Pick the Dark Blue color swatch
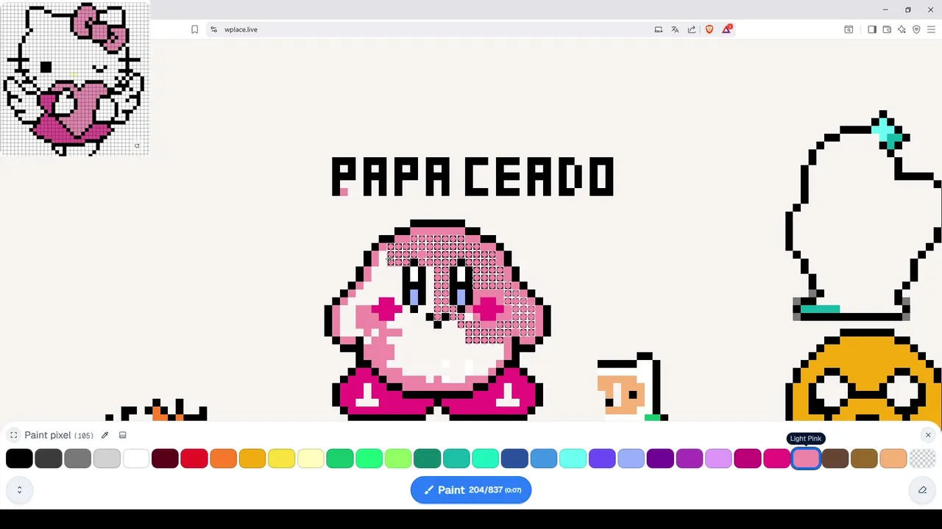The image size is (942, 529). [x=514, y=458]
